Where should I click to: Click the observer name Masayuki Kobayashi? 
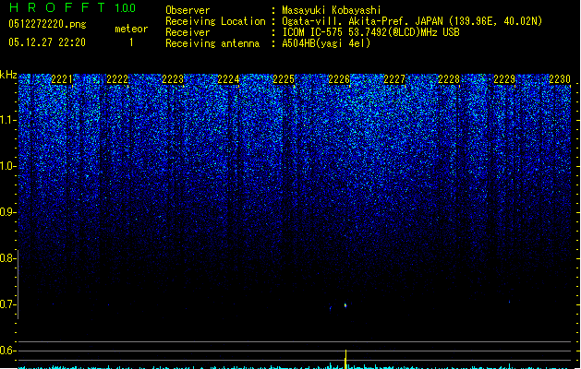332,10
